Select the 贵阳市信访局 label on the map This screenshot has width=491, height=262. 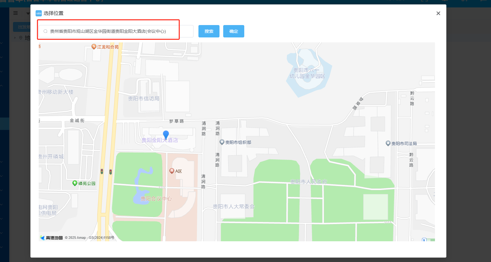click(144, 98)
